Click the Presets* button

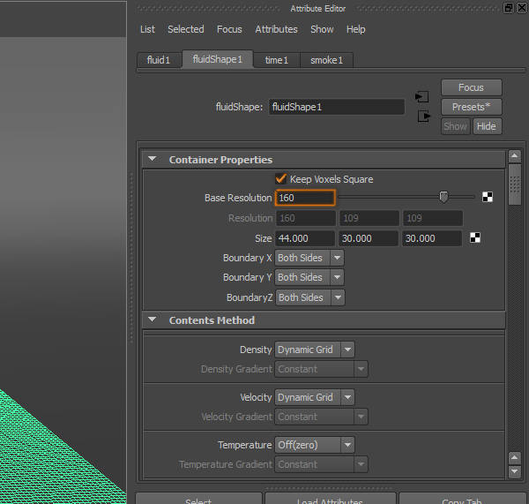471,107
